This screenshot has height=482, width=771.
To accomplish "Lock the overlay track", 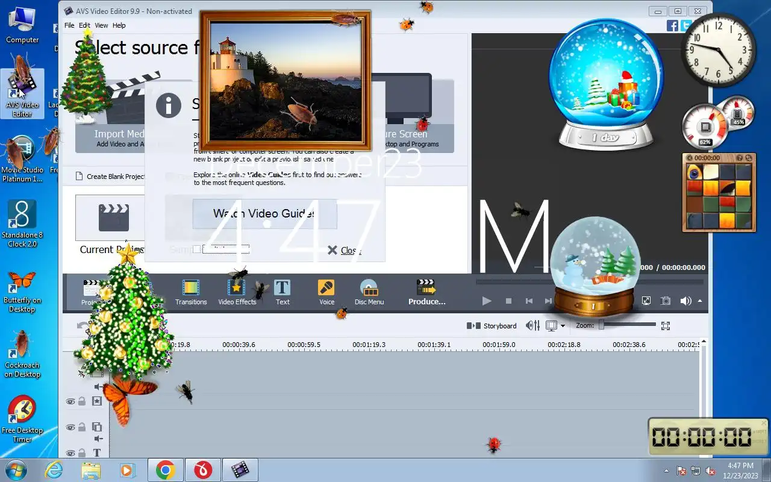I will 82,427.
